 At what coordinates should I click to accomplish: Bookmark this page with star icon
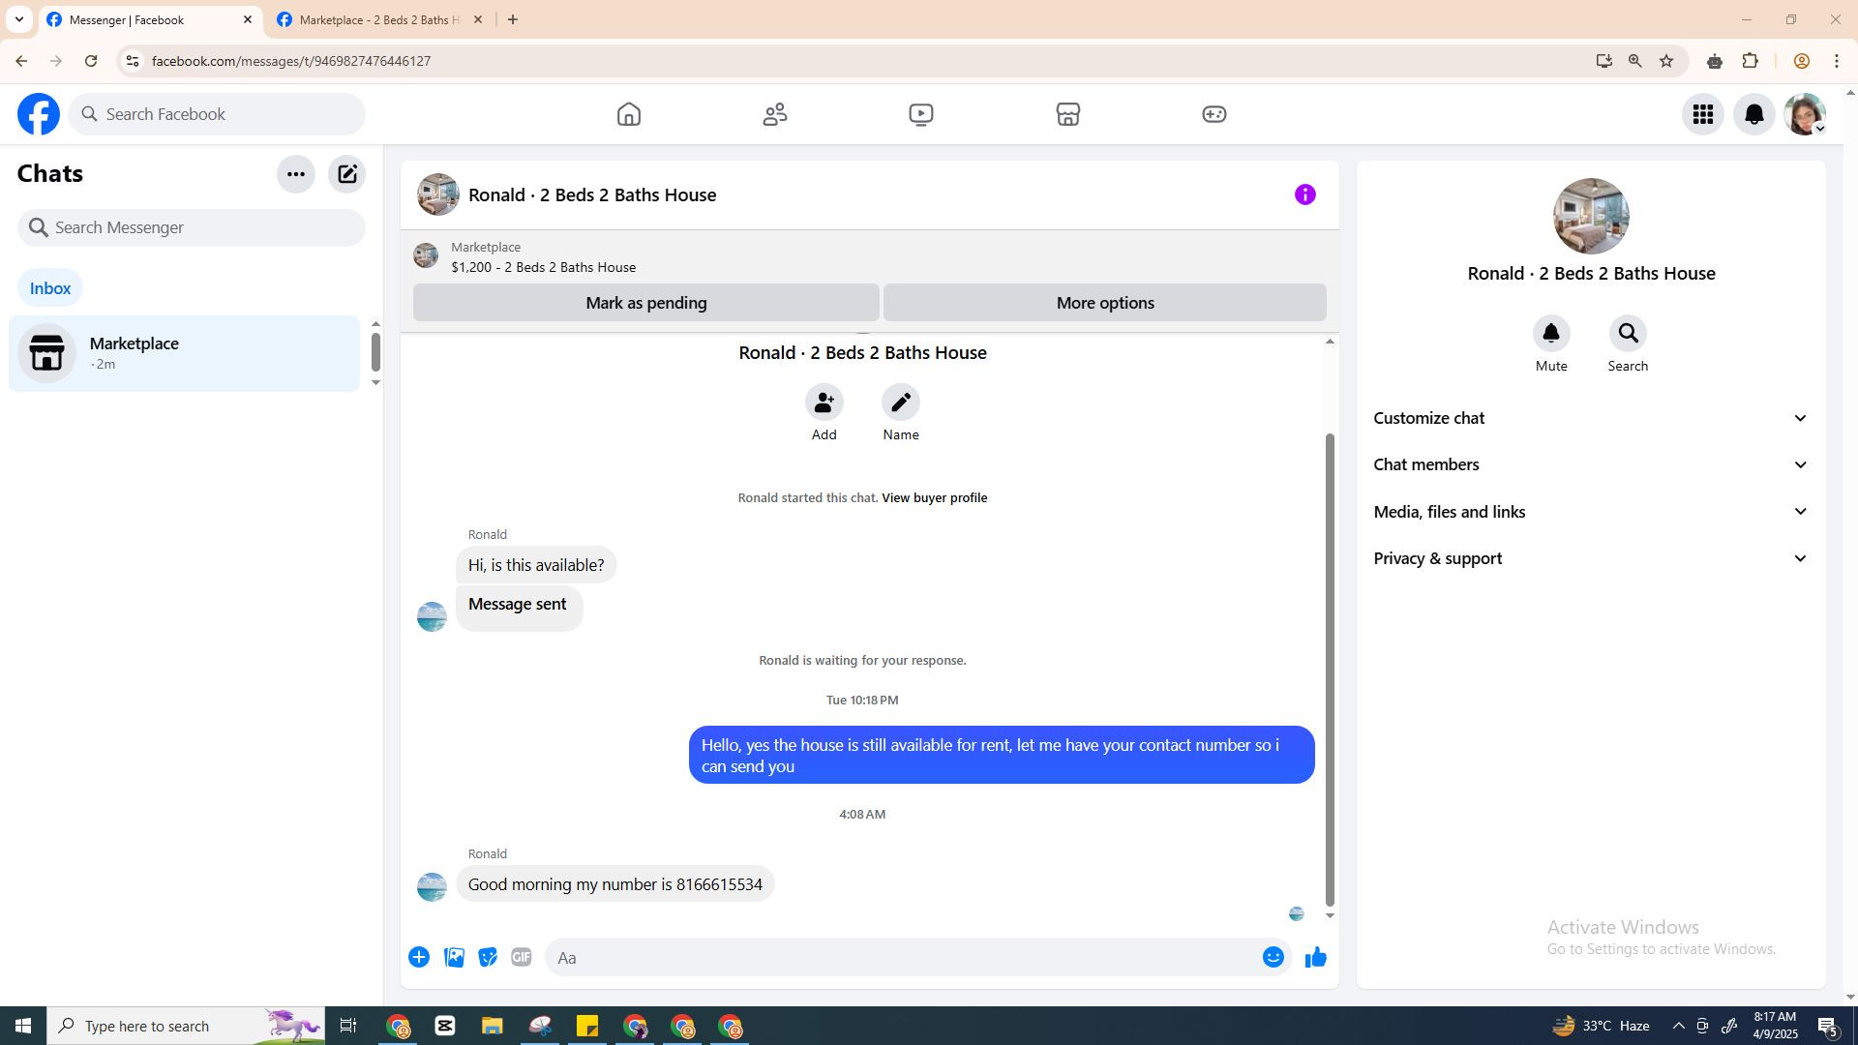[x=1666, y=61]
